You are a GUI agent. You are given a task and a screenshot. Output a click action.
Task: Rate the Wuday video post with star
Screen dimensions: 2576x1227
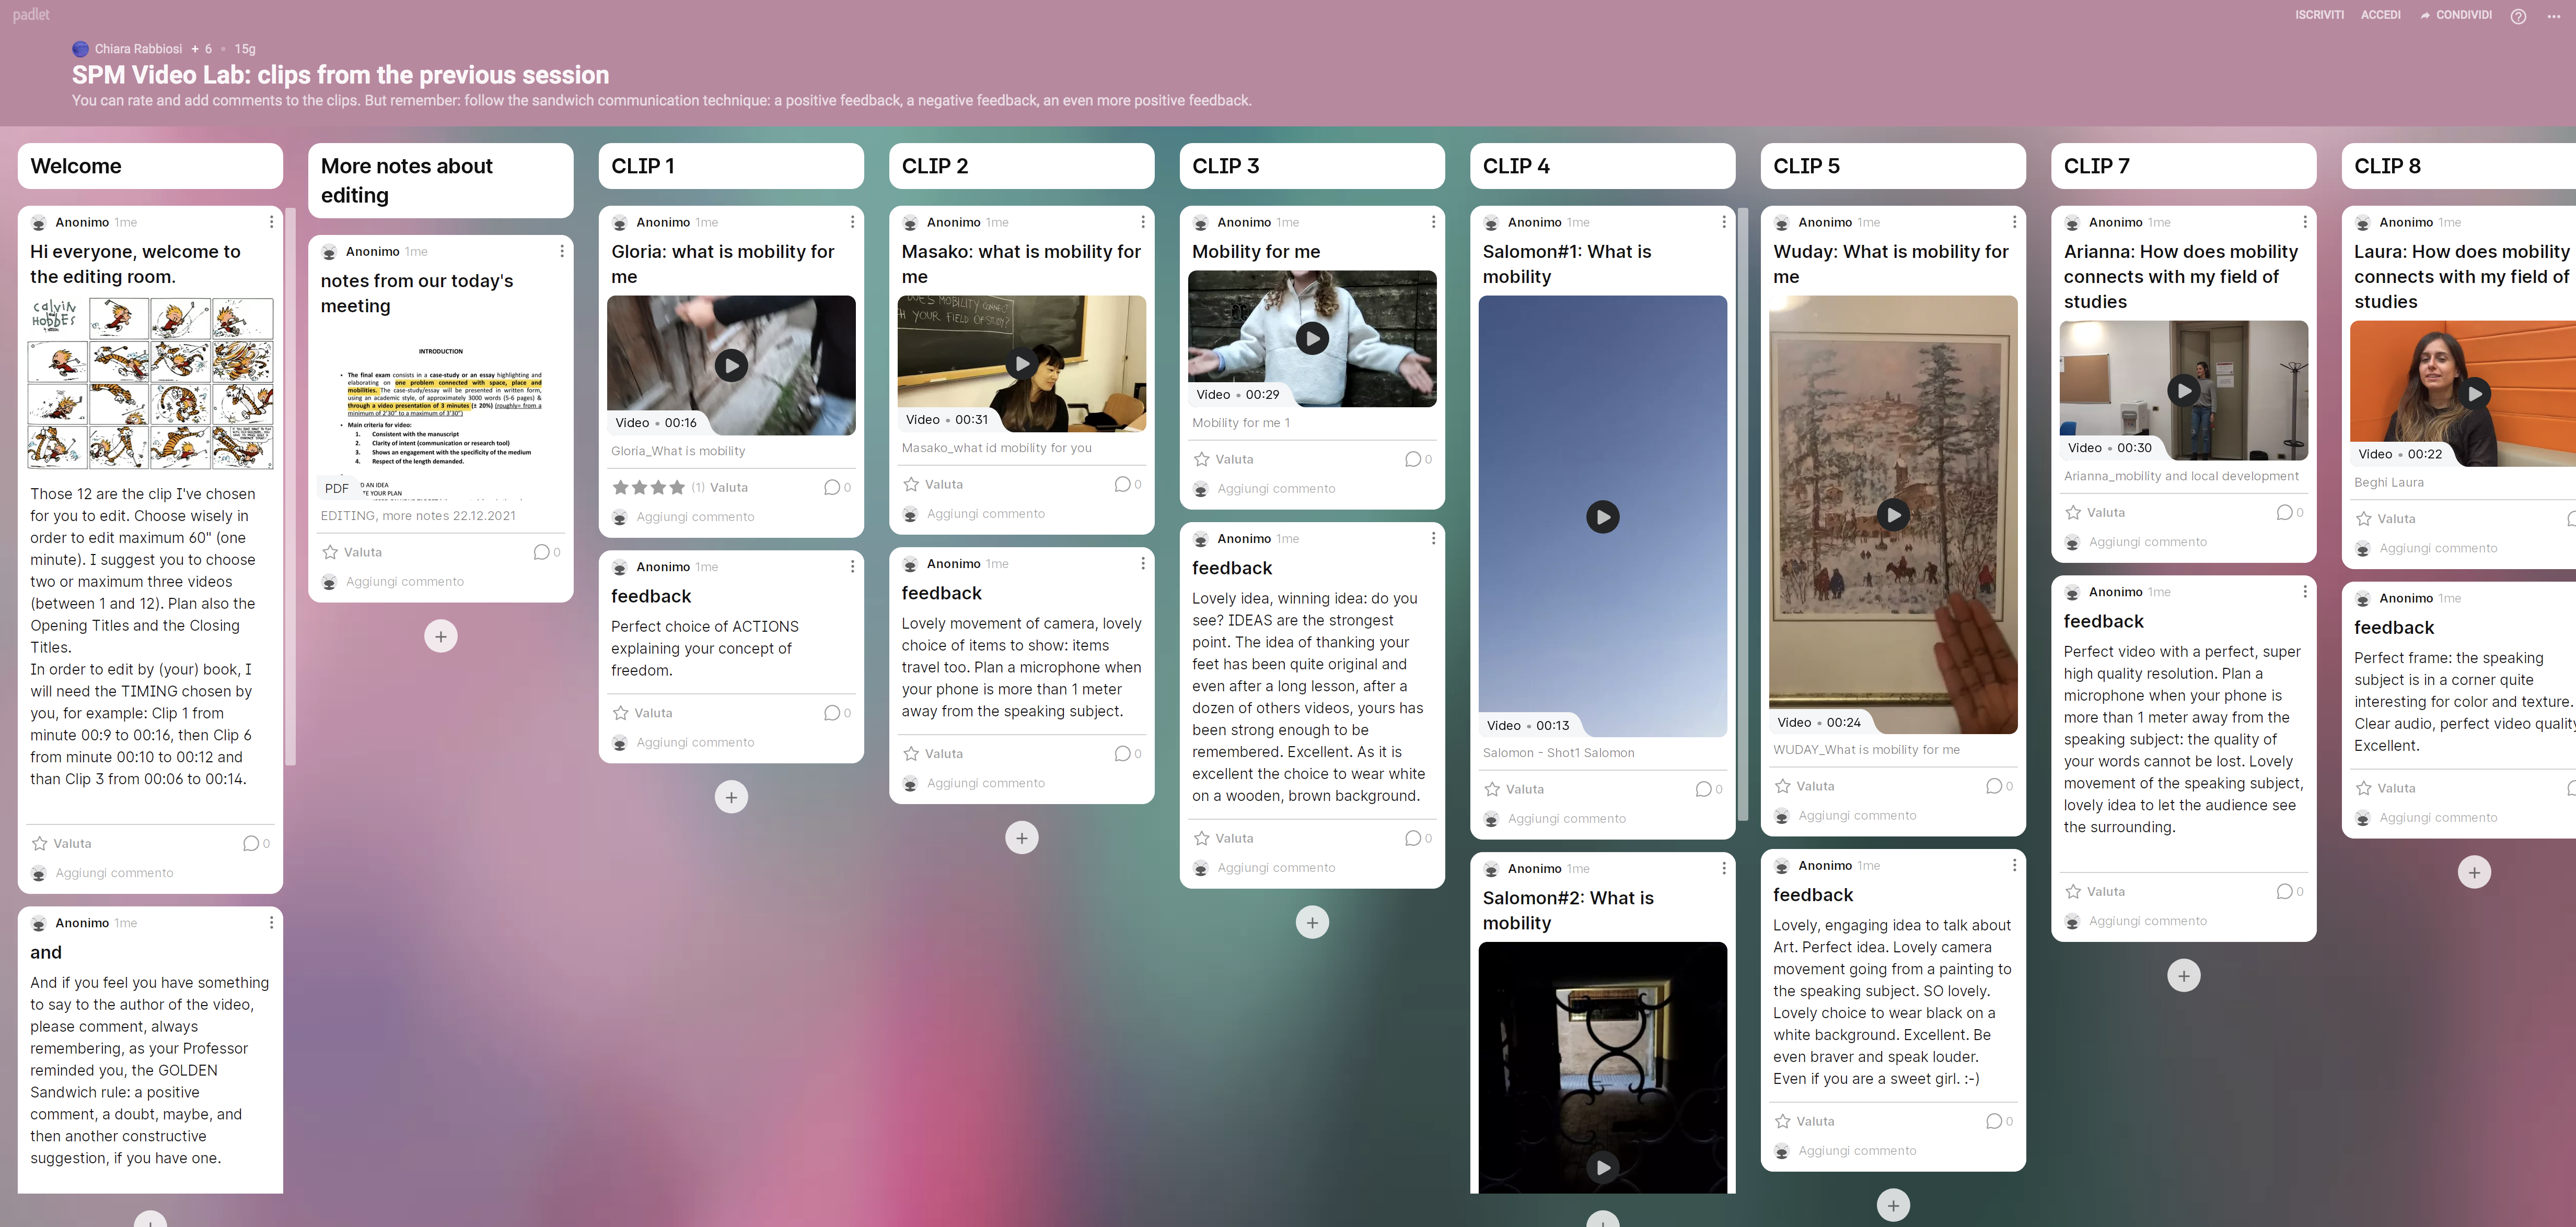[1783, 786]
